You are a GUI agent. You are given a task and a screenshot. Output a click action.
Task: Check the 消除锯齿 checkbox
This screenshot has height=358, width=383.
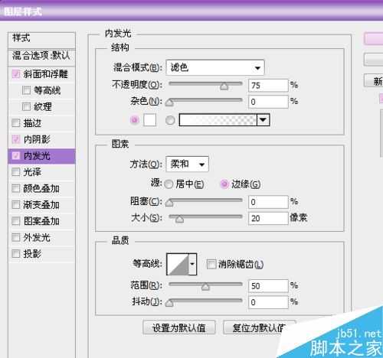(x=211, y=264)
